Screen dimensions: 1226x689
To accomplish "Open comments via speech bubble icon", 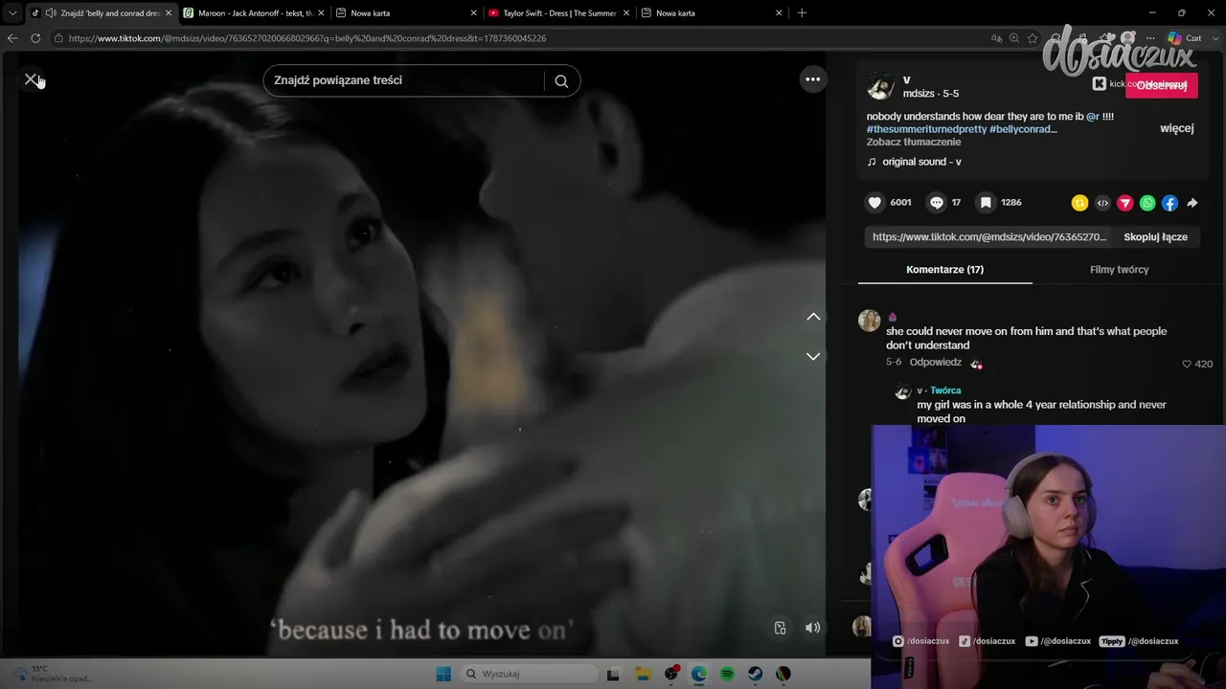I will point(937,203).
